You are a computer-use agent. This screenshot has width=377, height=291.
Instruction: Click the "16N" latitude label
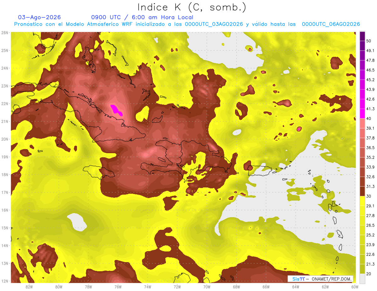click(5, 210)
